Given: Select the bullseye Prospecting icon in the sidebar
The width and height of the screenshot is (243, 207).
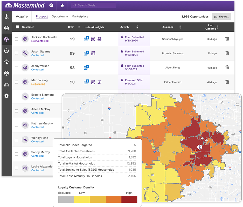Looking at the screenshot, I should tap(7, 39).
